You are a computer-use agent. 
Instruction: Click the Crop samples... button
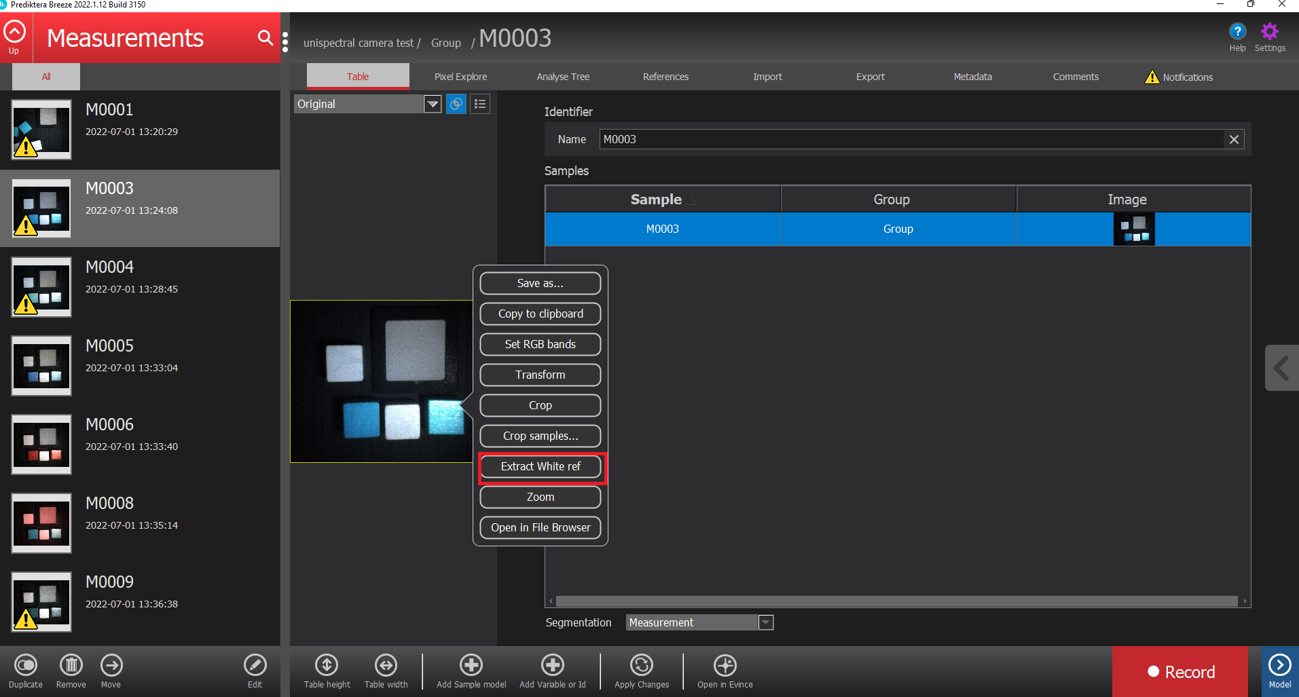(541, 436)
